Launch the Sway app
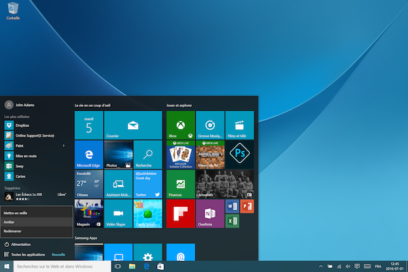This screenshot has width=408, height=272. click(37, 166)
